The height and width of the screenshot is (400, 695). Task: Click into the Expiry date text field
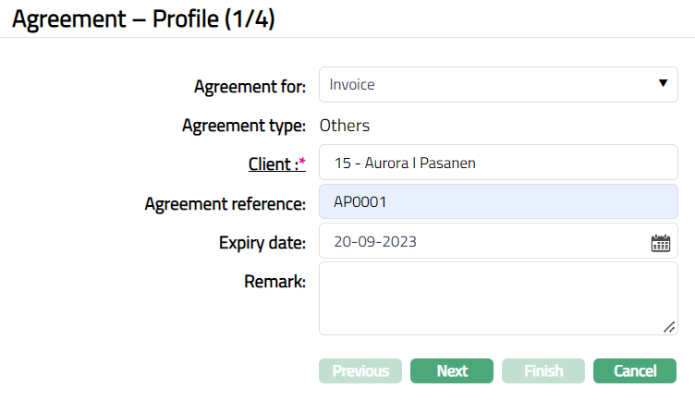coord(481,243)
